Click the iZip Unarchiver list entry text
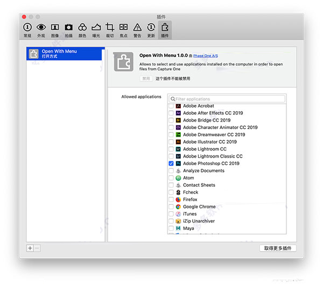The image size is (323, 284). [199, 221]
